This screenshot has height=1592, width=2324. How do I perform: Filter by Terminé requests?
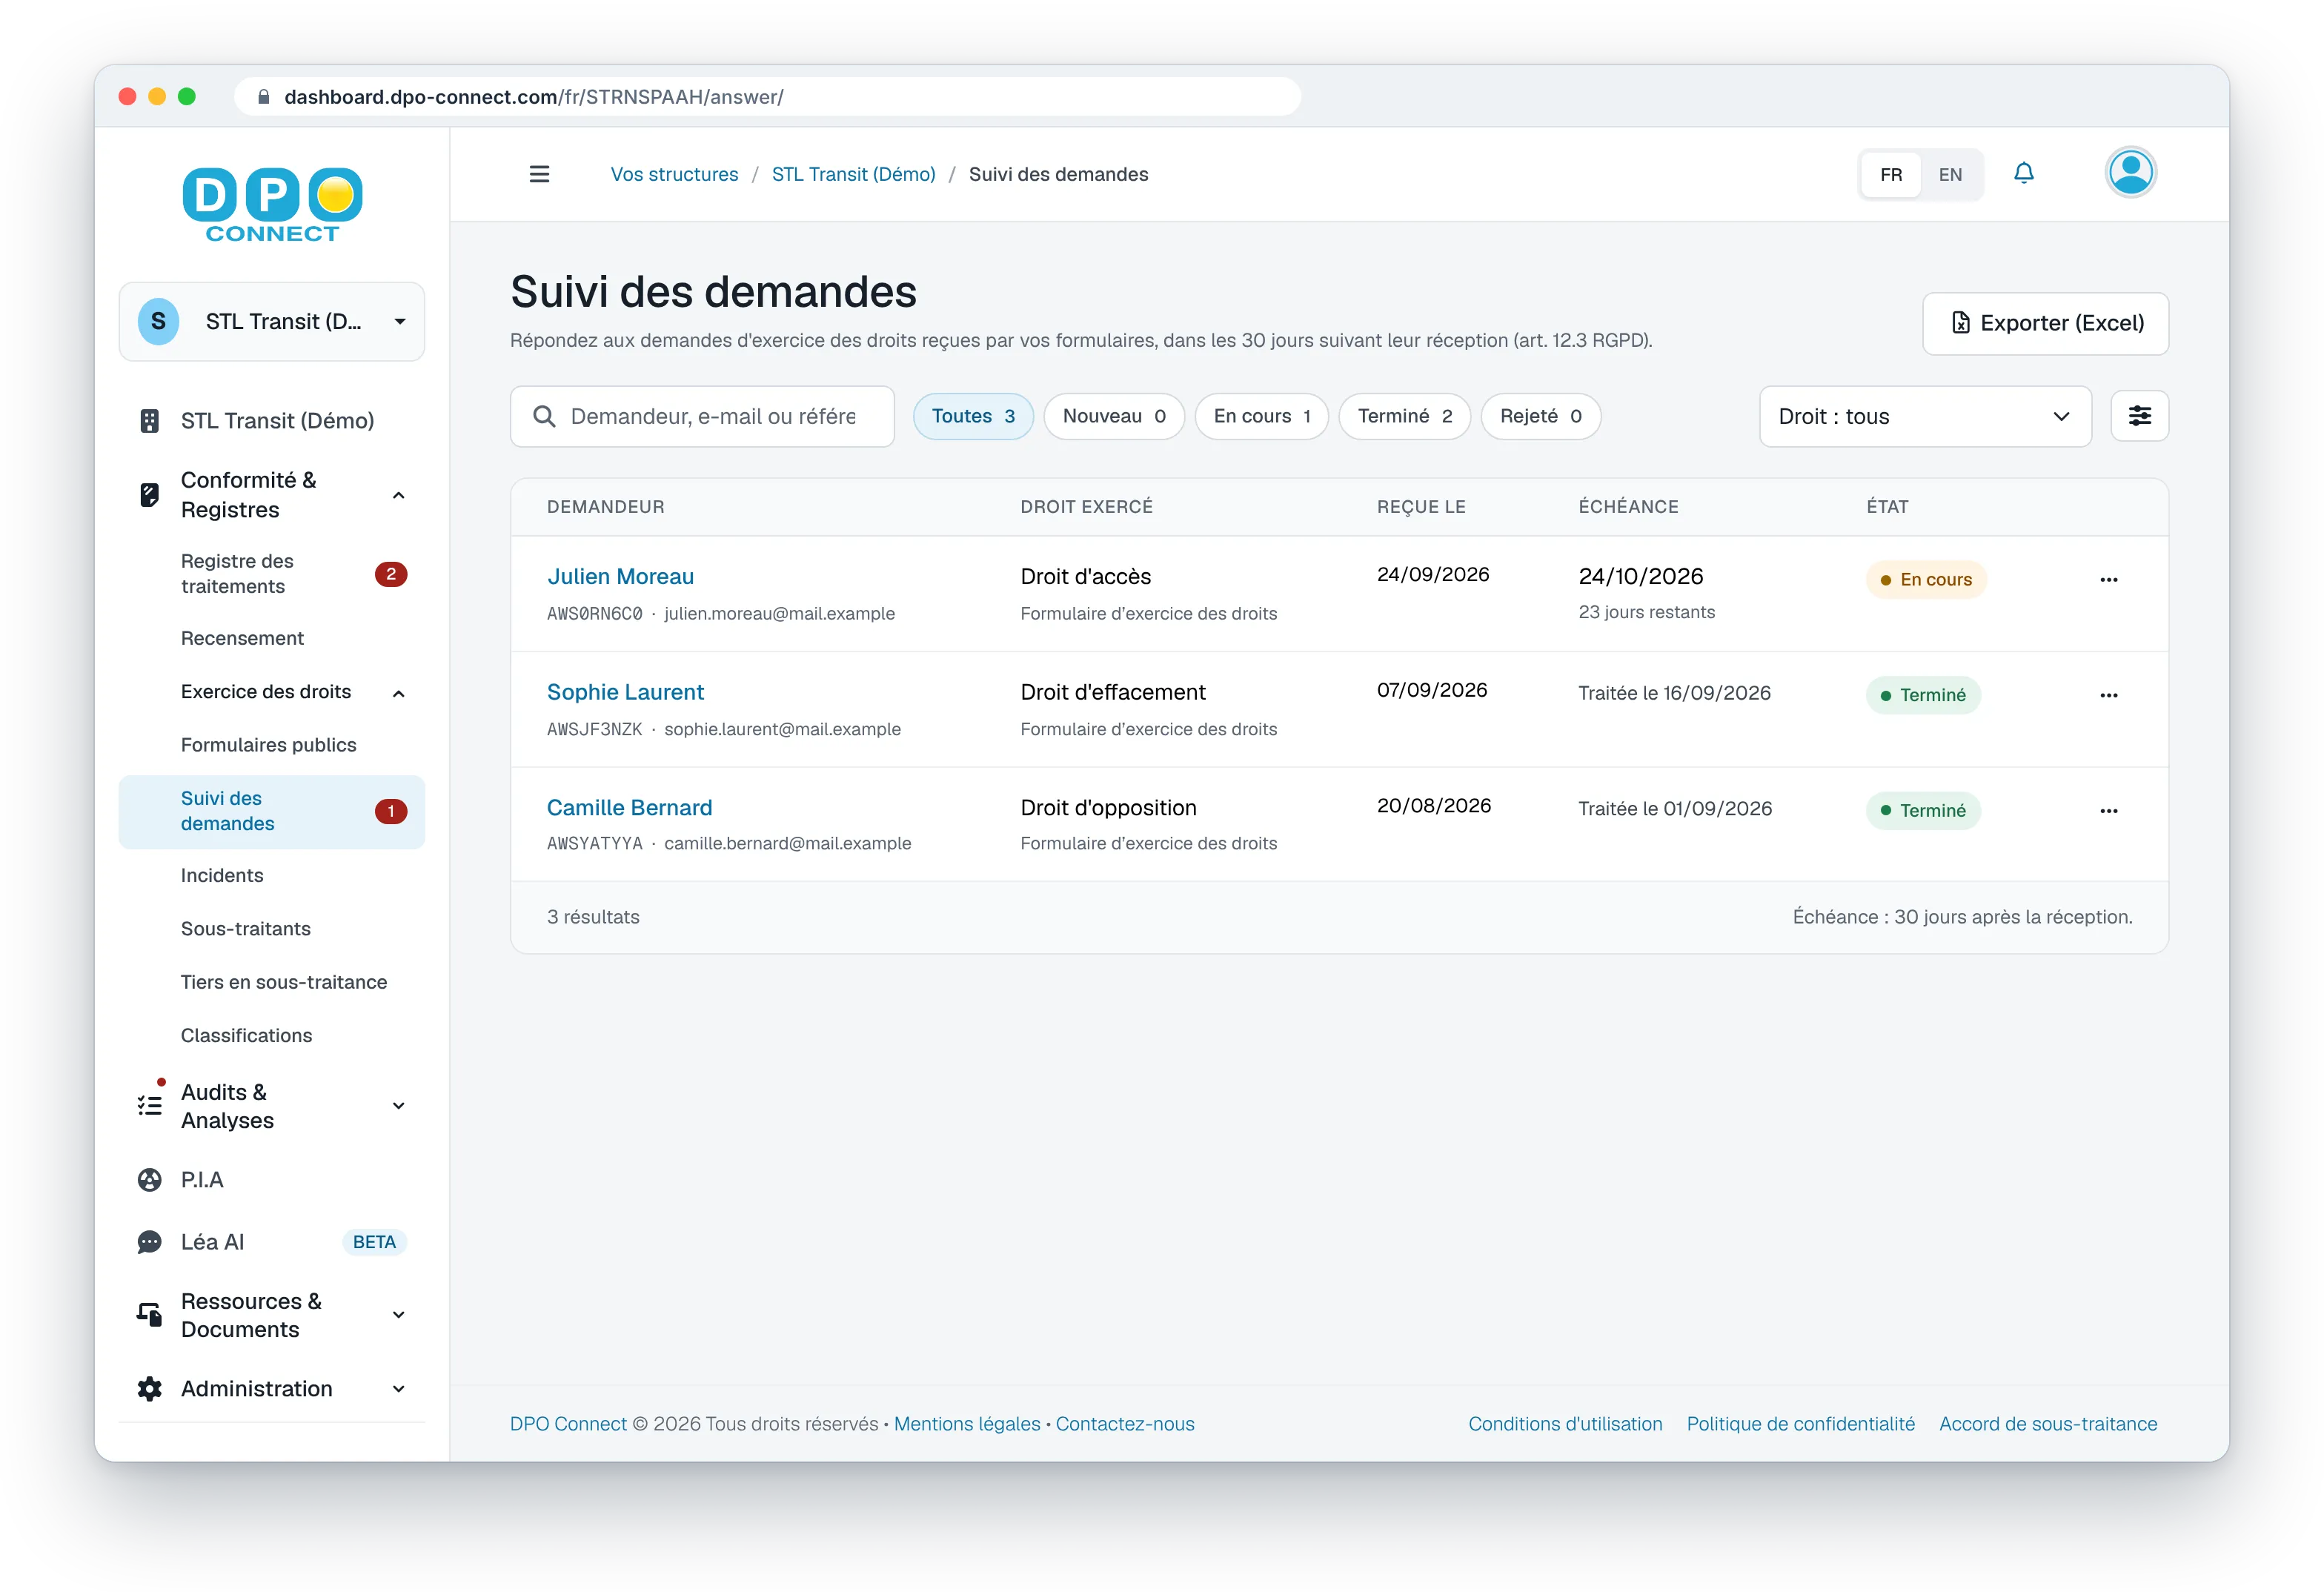tap(1404, 416)
